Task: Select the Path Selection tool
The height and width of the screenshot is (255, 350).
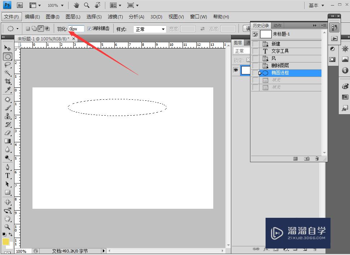Action: [7, 184]
